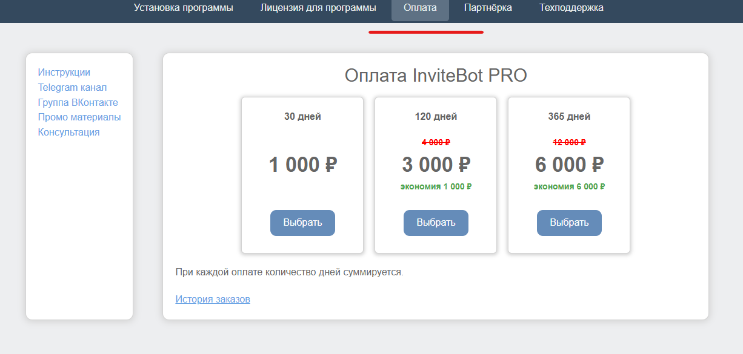743x354 pixels.
Task: Open the Партнёрка section
Action: 488,8
